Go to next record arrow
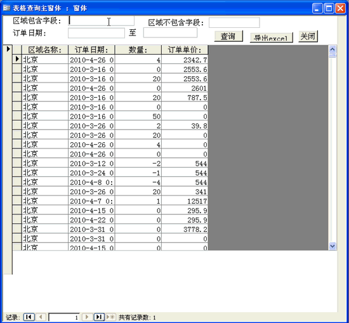The height and width of the screenshot is (323, 349). (87, 317)
